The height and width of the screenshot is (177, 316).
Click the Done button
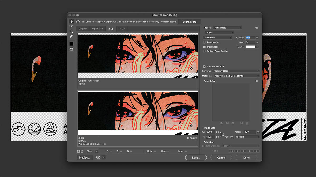[246, 158]
